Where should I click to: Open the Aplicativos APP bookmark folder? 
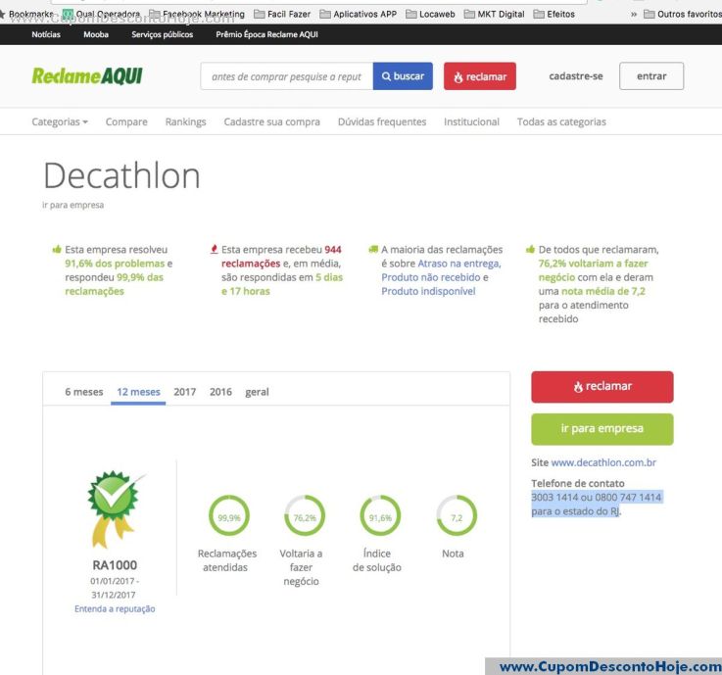359,15
